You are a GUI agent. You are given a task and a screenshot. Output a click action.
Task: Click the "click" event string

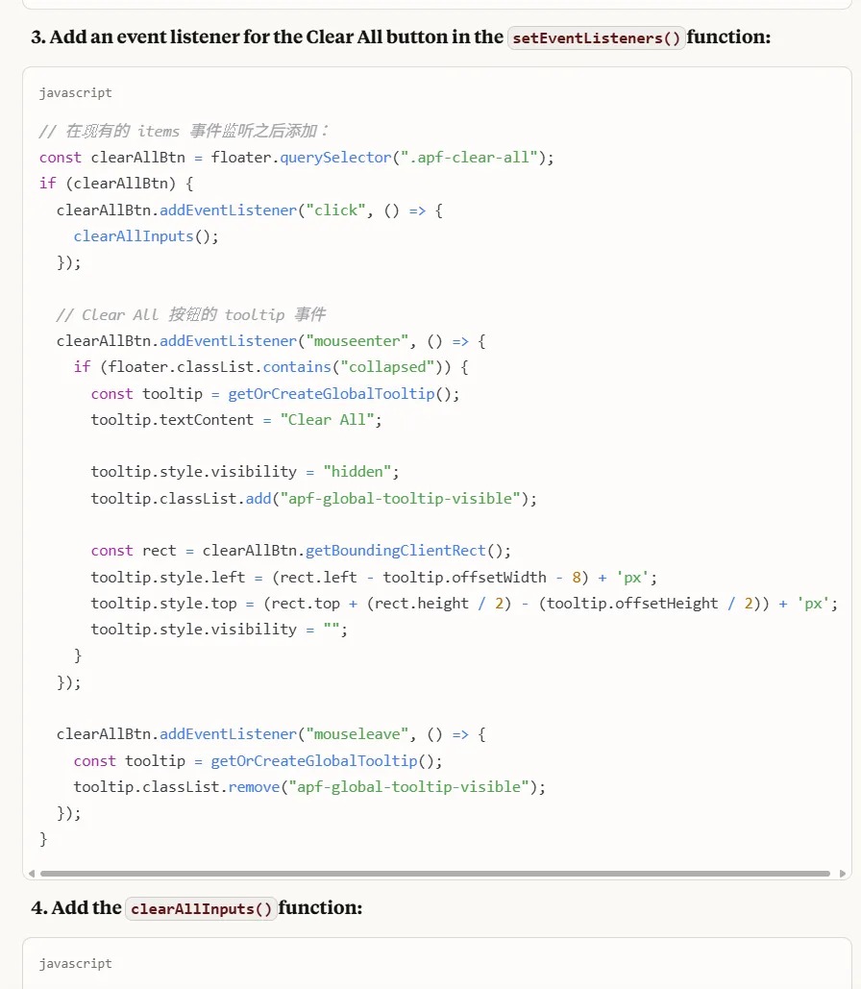pos(335,210)
